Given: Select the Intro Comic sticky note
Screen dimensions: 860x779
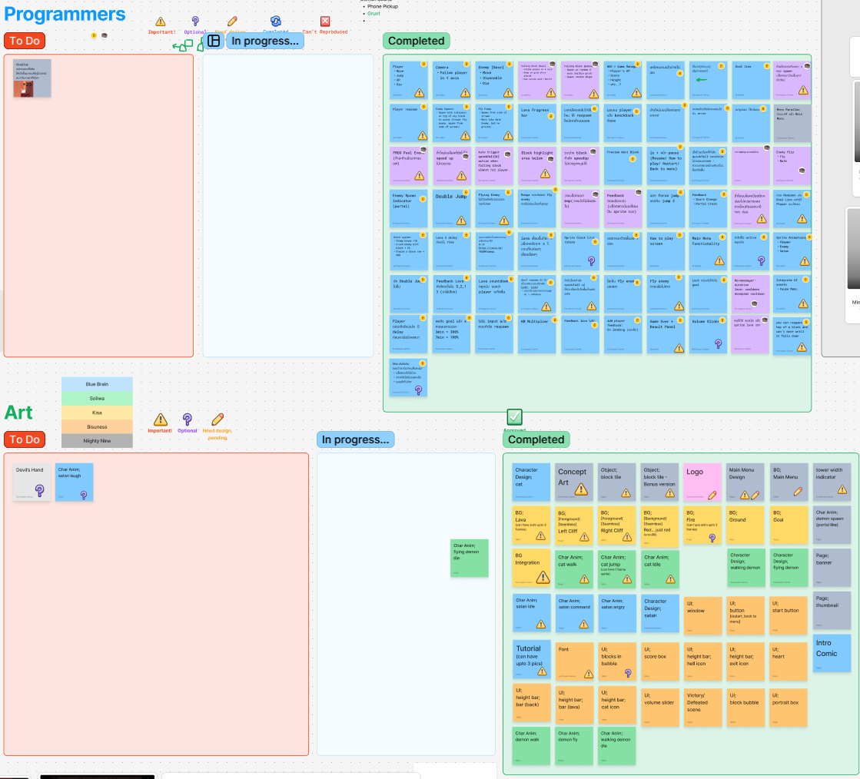Looking at the screenshot, I should coord(832,654).
